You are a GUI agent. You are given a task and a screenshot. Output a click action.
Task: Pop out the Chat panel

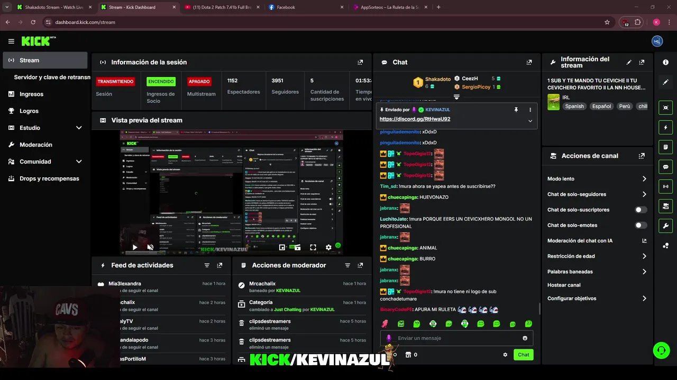coord(529,62)
